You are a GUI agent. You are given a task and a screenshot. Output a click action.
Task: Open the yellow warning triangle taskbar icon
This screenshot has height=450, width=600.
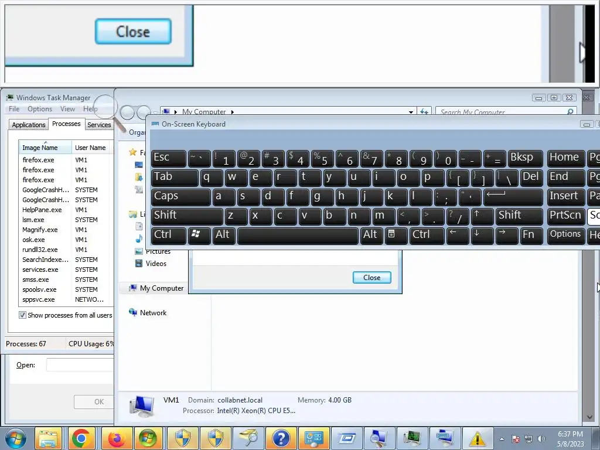coord(478,438)
